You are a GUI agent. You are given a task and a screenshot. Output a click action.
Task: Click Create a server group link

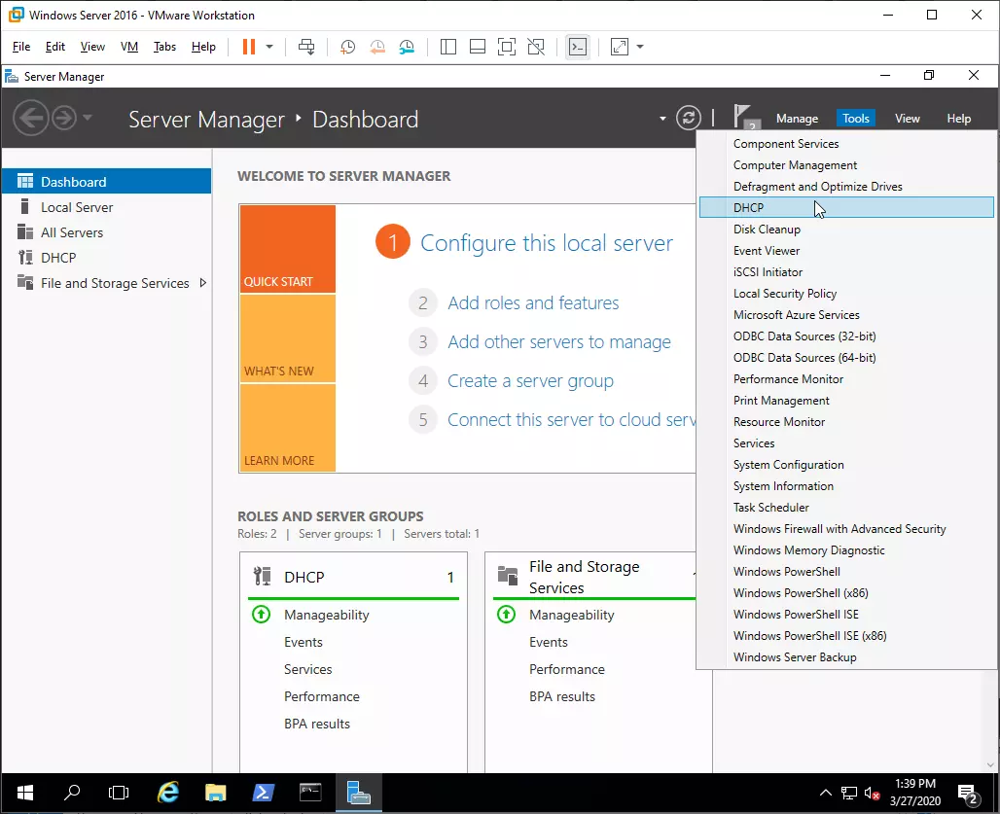530,380
